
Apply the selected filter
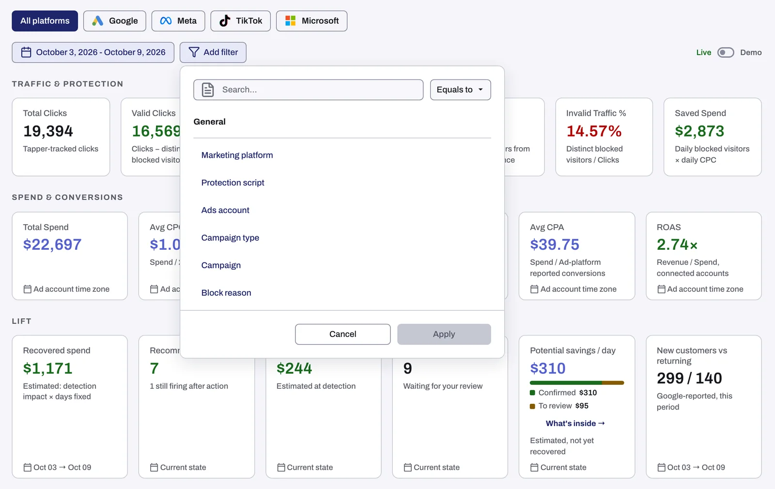click(x=444, y=334)
